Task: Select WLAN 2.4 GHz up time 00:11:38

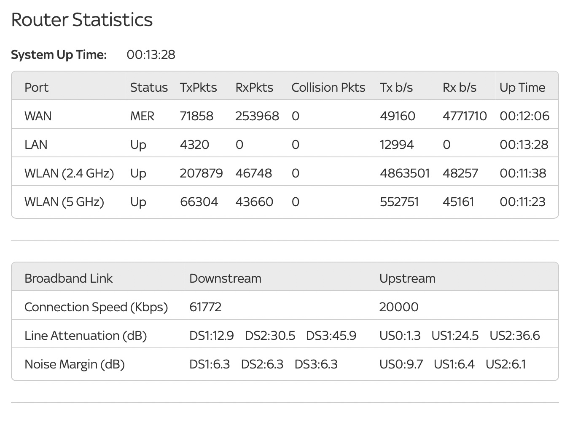Action: pyautogui.click(x=523, y=173)
